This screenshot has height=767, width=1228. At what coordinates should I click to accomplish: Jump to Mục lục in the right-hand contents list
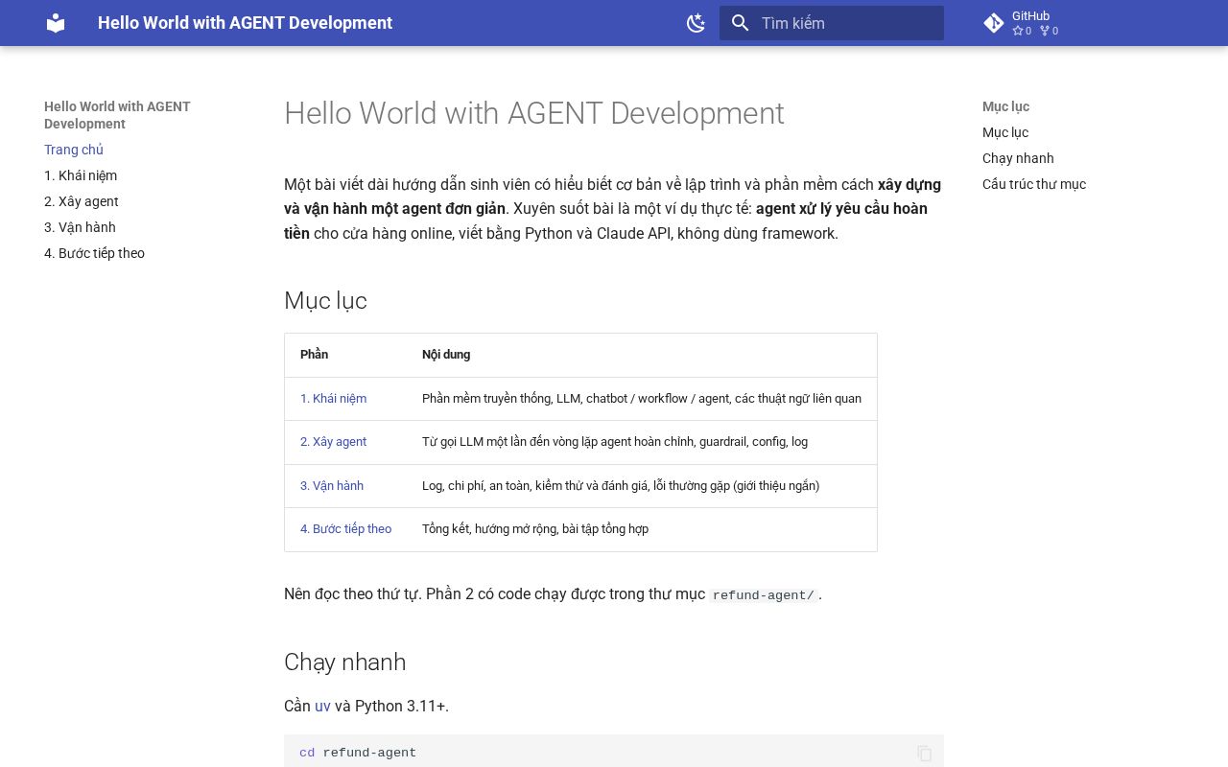click(1005, 132)
